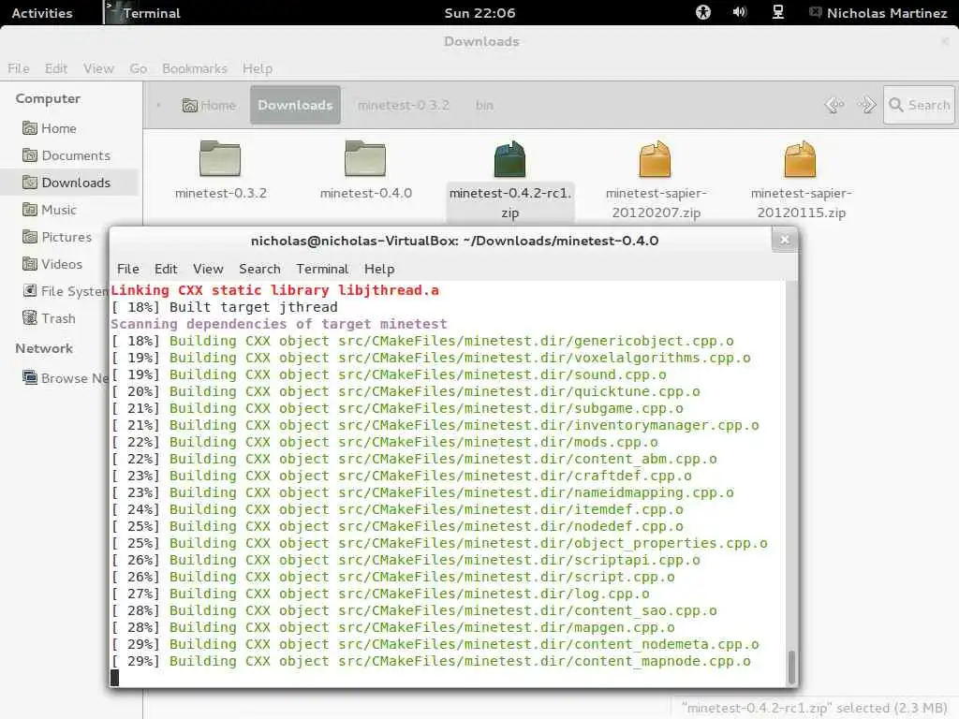The height and width of the screenshot is (719, 959).
Task: Open the terminal View menu
Action: 208,269
